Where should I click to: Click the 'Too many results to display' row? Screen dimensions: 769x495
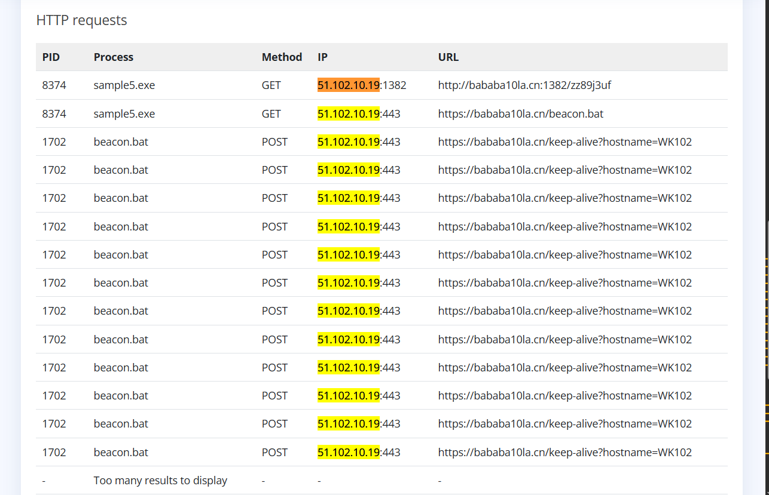click(x=160, y=481)
